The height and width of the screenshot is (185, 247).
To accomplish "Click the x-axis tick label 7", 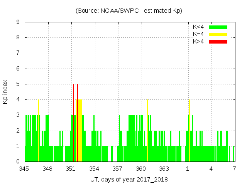I will [x=234, y=169].
